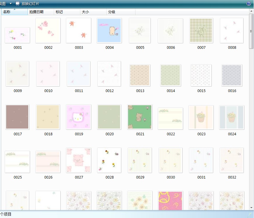Click the scrollbar down arrow

tap(251, 207)
